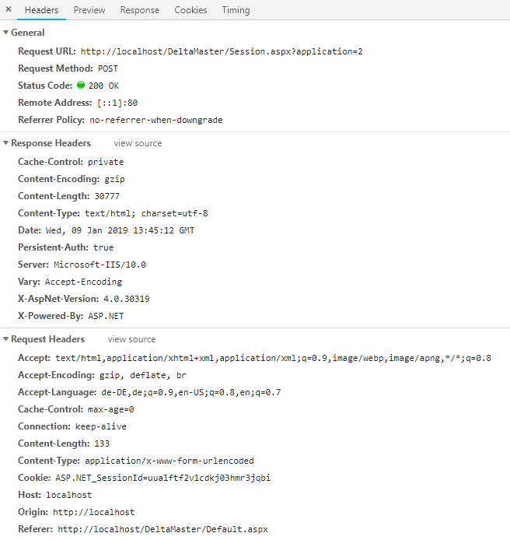
Task: Click the Origin header value
Action: [93, 512]
